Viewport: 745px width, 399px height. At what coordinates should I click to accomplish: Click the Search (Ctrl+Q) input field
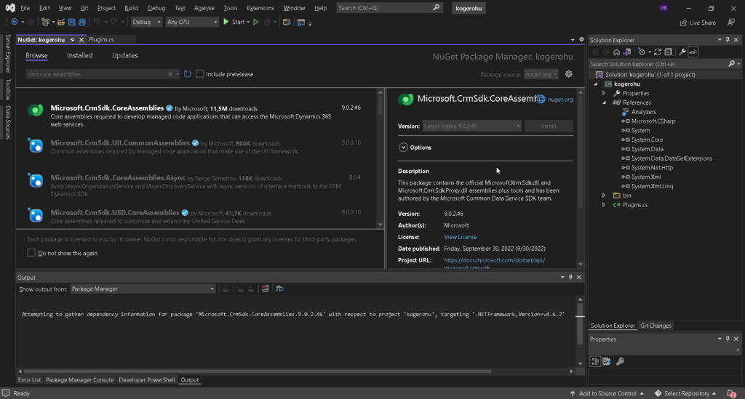coord(389,8)
